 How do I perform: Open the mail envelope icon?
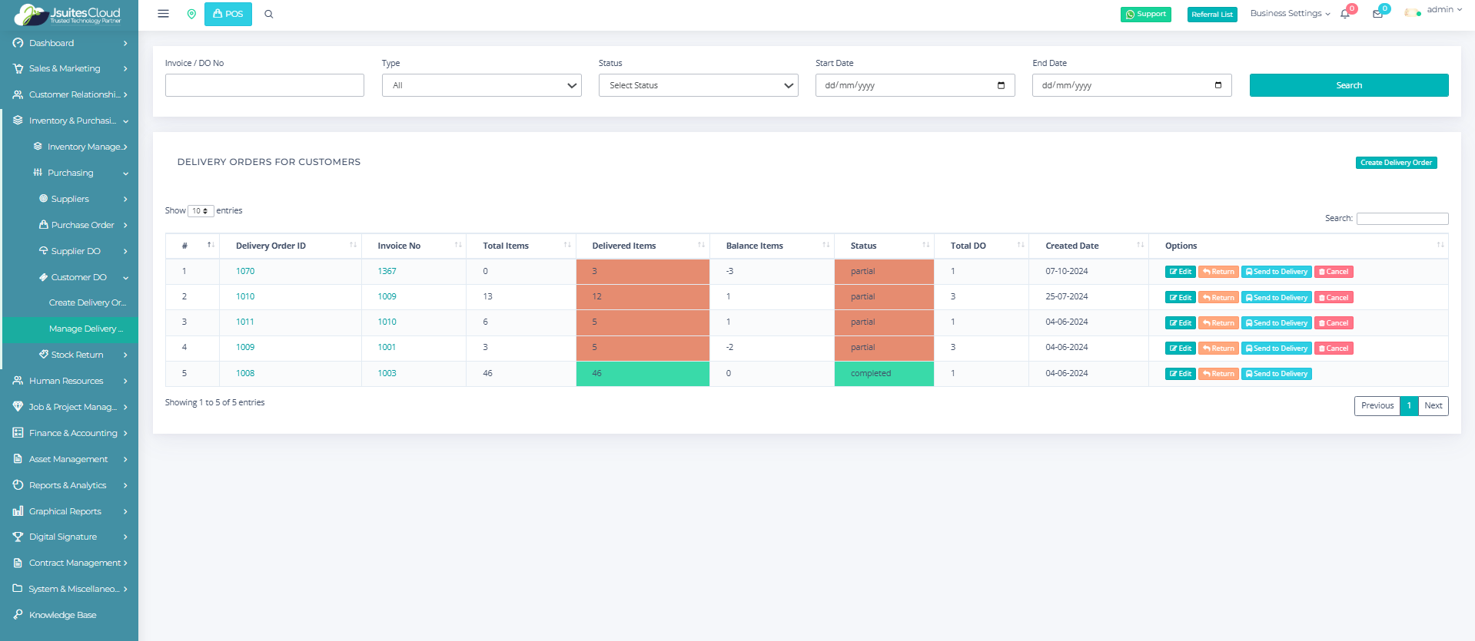(1377, 14)
